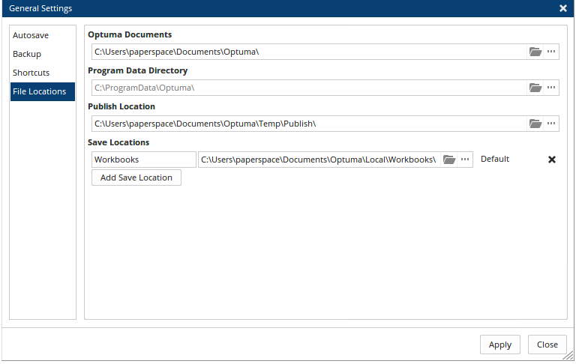Switch to the Backup settings tab
576x364 pixels.
[x=43, y=54]
